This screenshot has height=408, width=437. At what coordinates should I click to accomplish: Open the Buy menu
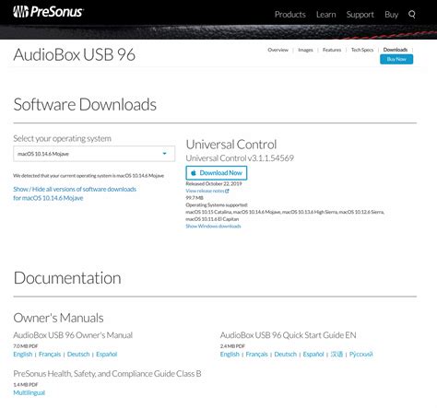click(x=391, y=15)
